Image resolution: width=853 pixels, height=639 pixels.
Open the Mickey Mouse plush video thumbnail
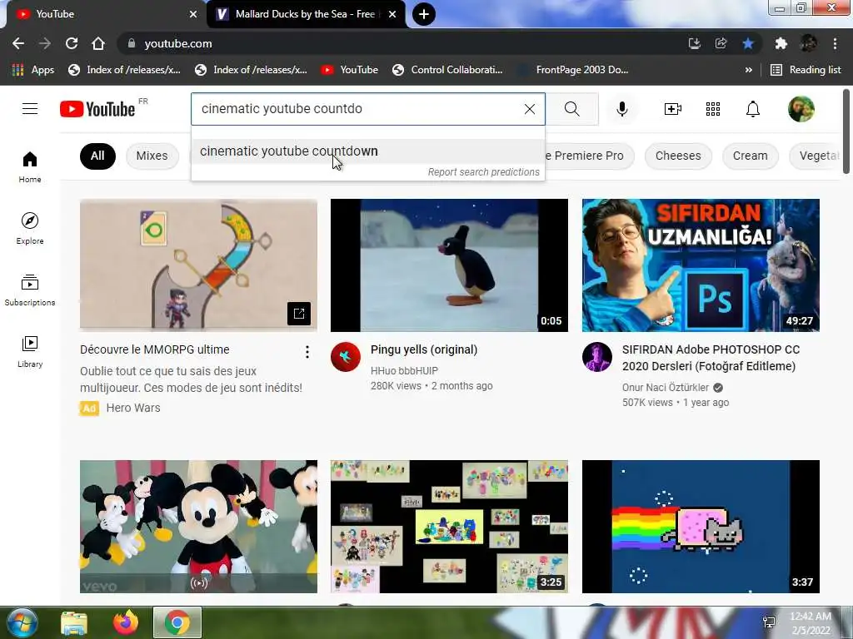pos(198,527)
